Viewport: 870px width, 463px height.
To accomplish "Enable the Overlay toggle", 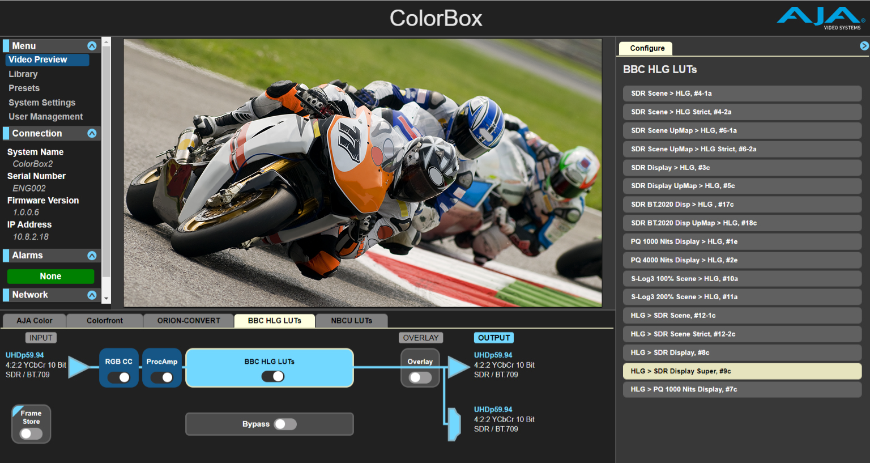I will coord(420,376).
